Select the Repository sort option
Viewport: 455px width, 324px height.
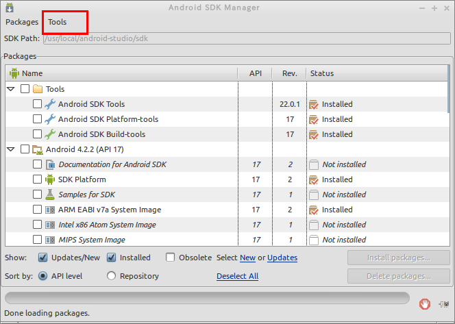[111, 276]
